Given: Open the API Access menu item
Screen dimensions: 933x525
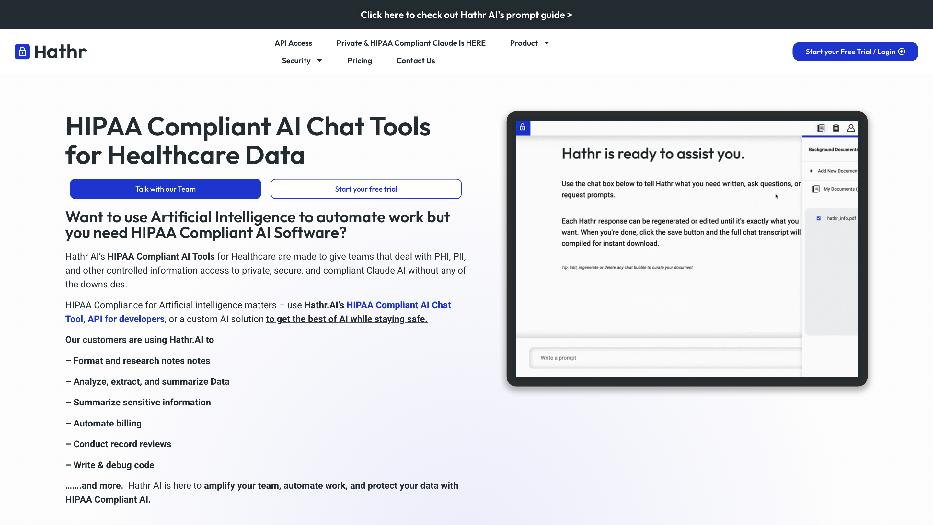Looking at the screenshot, I should [x=293, y=43].
